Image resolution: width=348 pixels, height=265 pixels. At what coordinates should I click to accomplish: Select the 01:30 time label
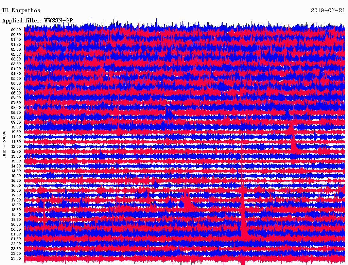tap(16, 45)
